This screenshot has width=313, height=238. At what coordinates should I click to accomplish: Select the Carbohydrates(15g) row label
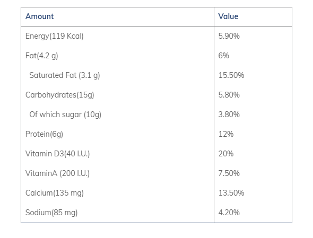click(60, 95)
